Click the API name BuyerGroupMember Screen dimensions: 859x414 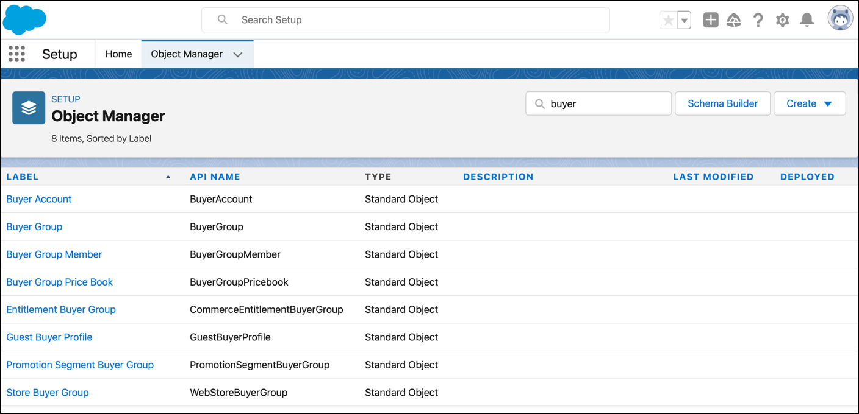coord(235,254)
